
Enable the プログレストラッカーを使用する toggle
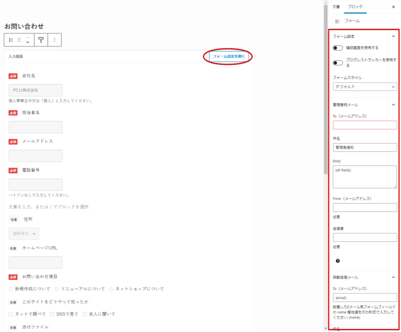(338, 63)
